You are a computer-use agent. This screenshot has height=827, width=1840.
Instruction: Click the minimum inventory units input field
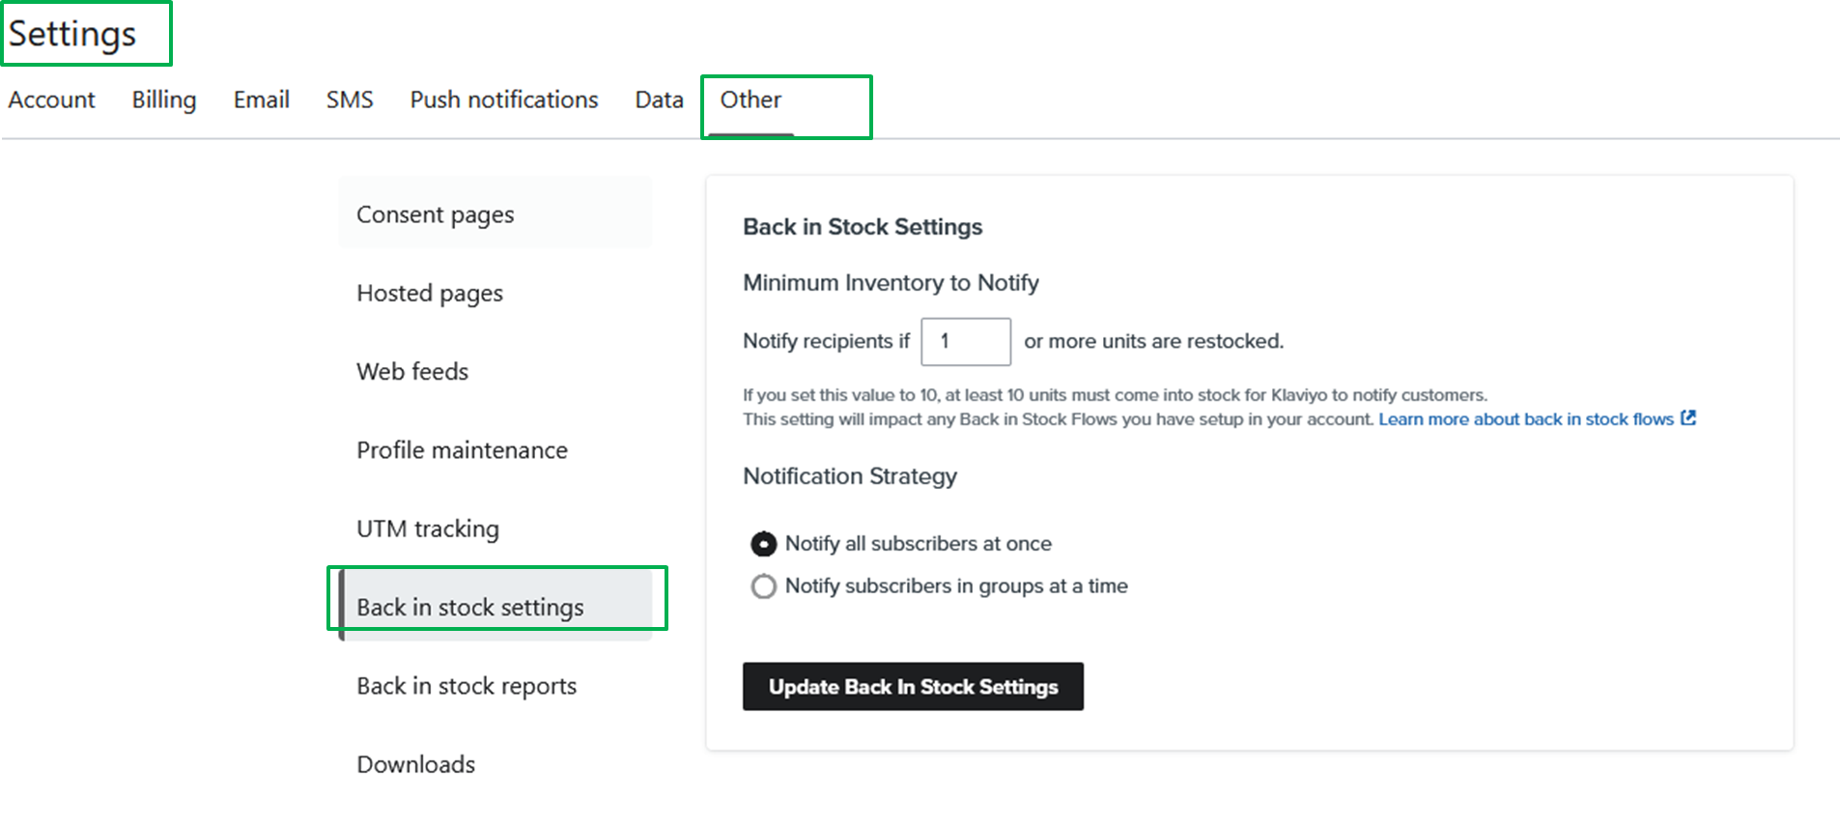click(x=966, y=342)
